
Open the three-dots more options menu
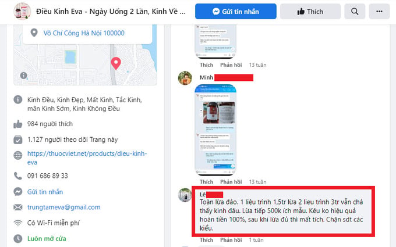pyautogui.click(x=379, y=12)
